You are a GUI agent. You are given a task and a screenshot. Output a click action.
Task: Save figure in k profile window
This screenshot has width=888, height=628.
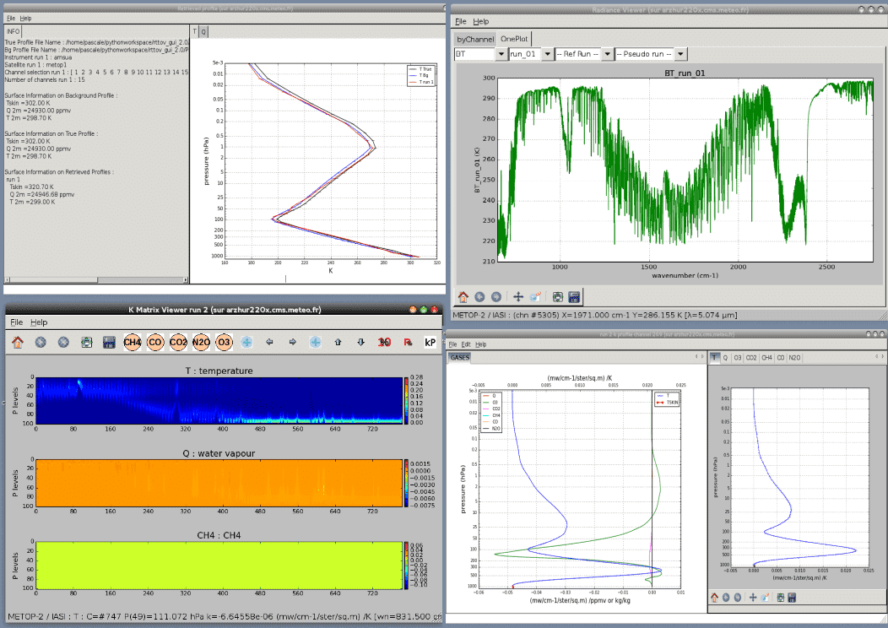point(792,598)
